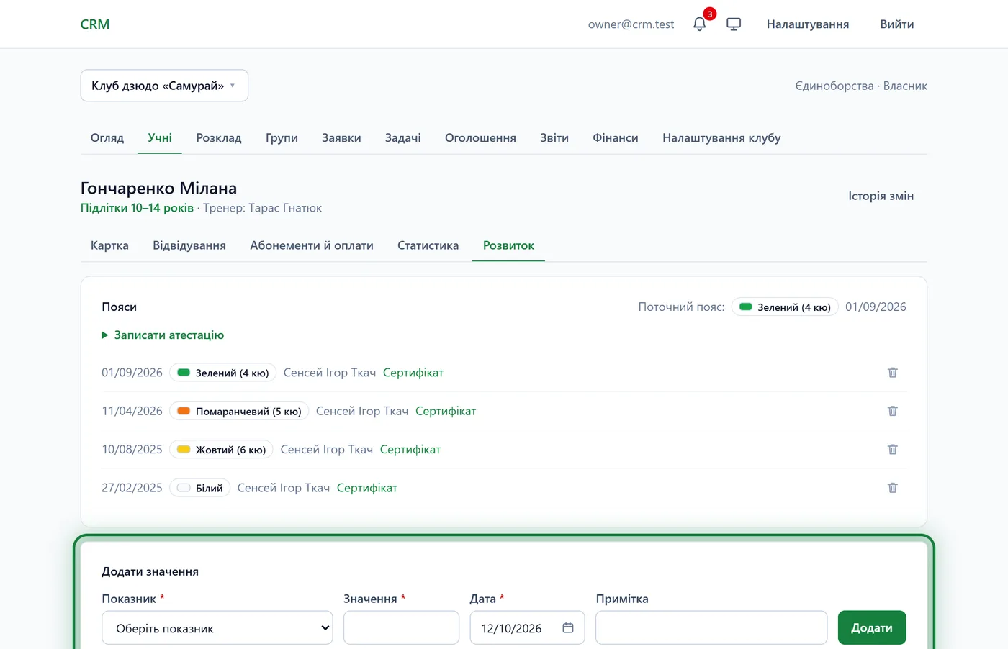
Task: Open the Оголошення tab
Action: click(x=480, y=138)
